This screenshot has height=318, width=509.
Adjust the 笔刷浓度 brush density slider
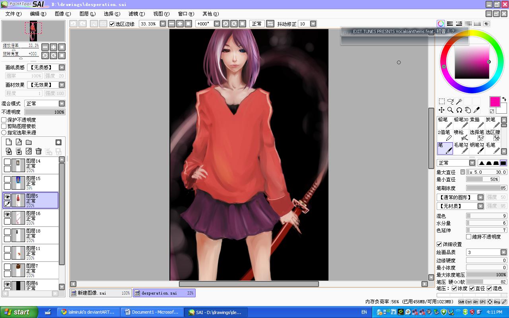[x=486, y=188]
